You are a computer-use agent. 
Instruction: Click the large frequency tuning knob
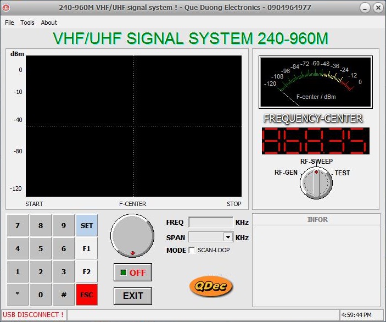tap(132, 236)
